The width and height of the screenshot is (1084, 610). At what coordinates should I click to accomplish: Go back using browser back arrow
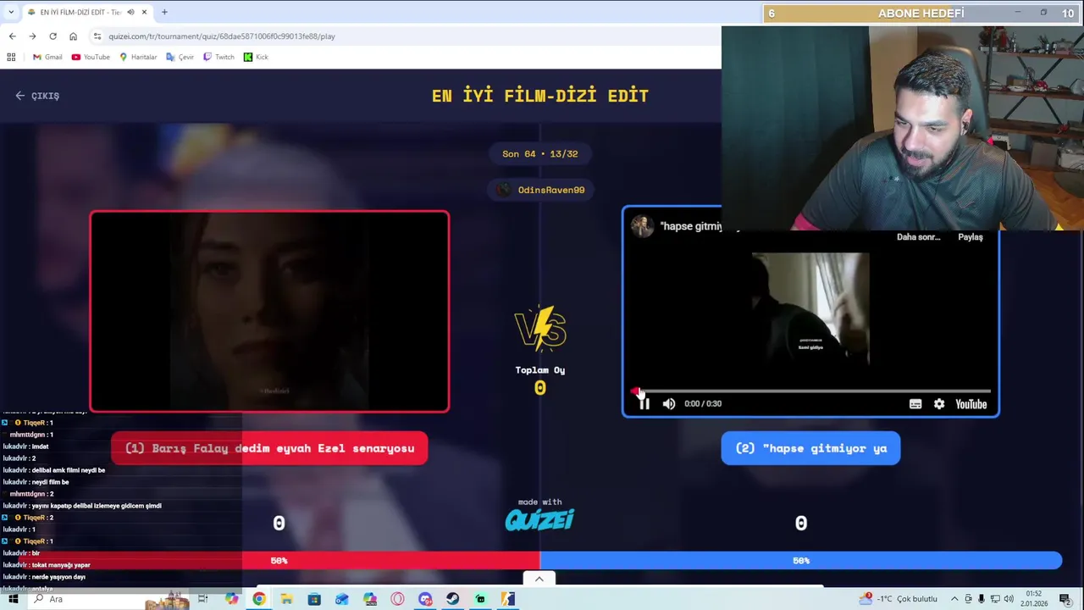point(12,36)
